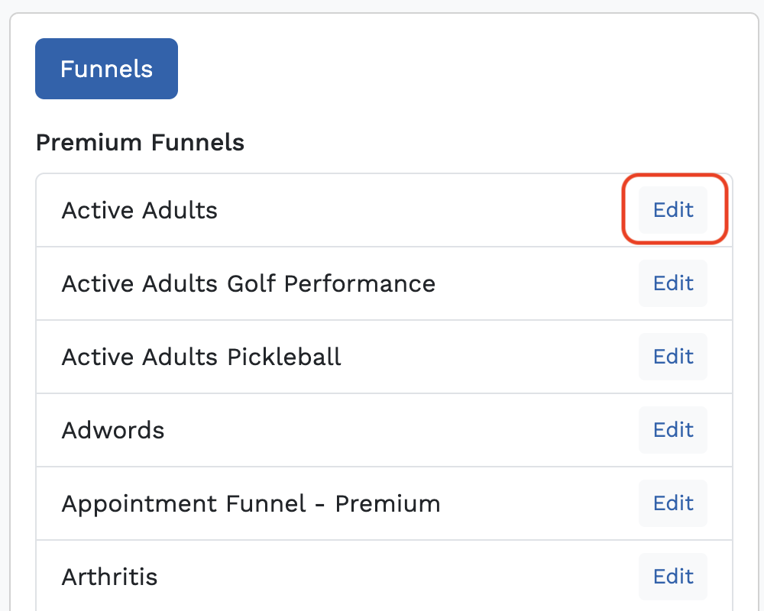The width and height of the screenshot is (764, 611).
Task: Open Edit for Active Adults Golf Performance
Action: (673, 283)
